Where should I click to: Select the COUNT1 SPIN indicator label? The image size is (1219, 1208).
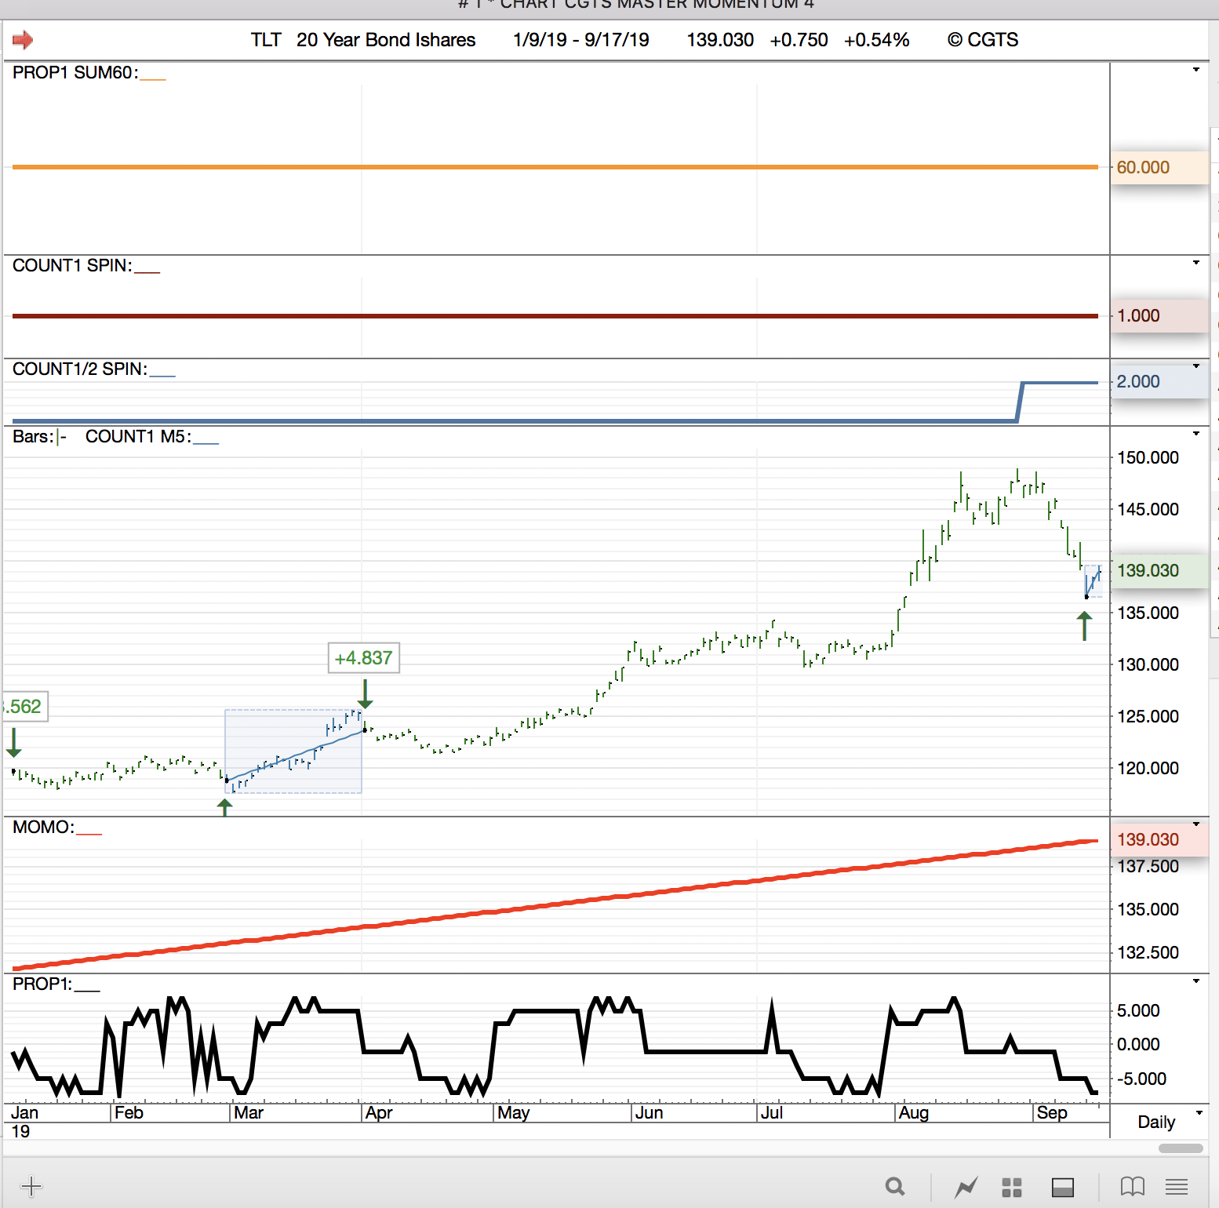tap(72, 266)
